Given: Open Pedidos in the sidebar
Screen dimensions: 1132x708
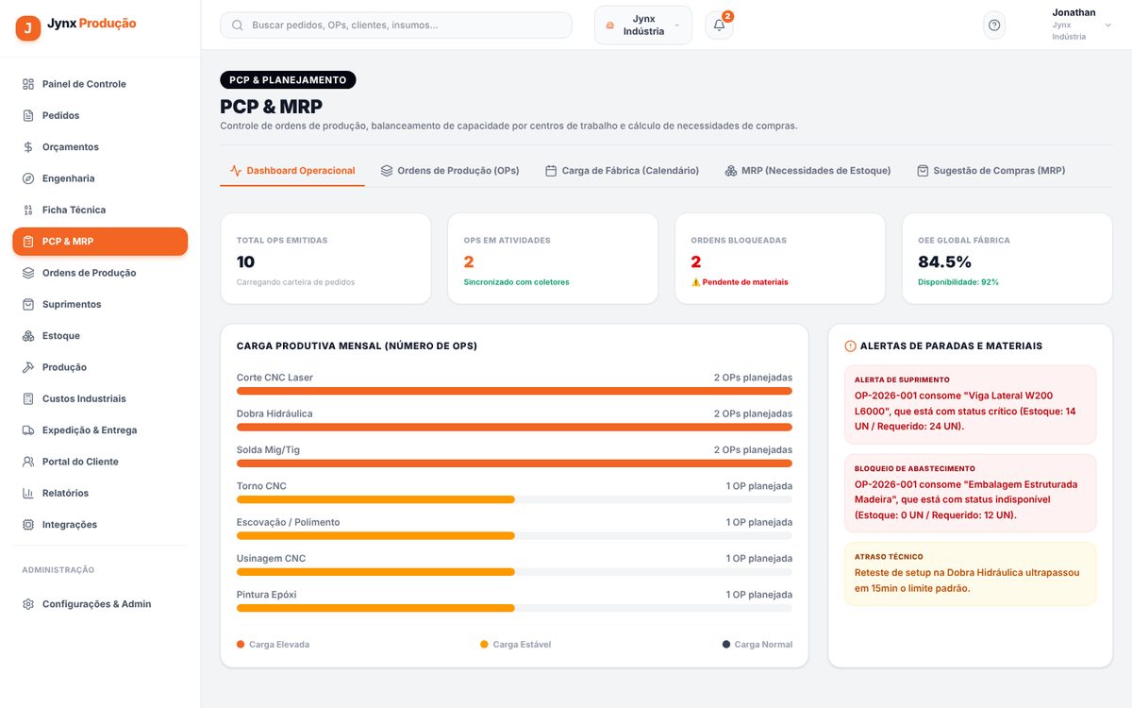Looking at the screenshot, I should point(100,115).
